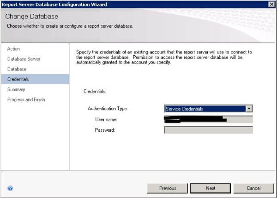Click the User name label
This screenshot has height=198, width=277.
pos(106,120)
